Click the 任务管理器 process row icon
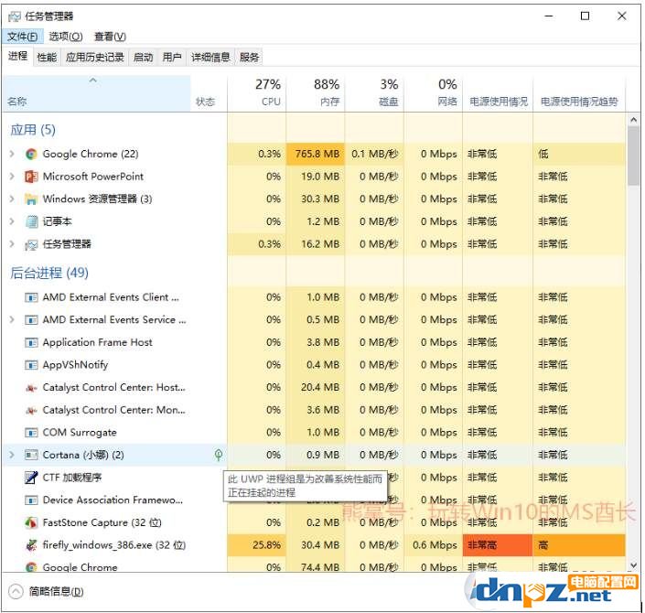The height and width of the screenshot is (613, 645). coord(31,245)
